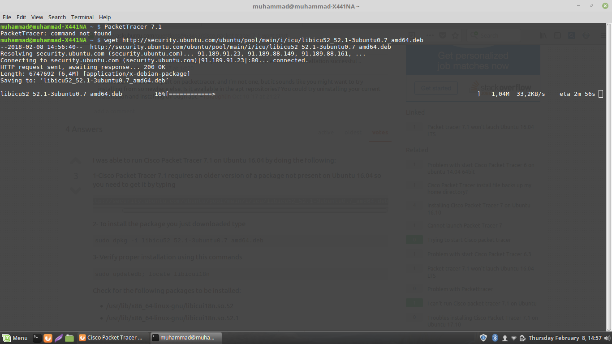Click the '16%' progress percentage
Screen dimensions: 612x344
[160, 94]
